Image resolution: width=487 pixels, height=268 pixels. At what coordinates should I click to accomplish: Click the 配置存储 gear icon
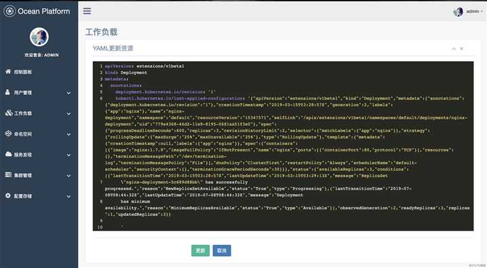tap(8, 195)
